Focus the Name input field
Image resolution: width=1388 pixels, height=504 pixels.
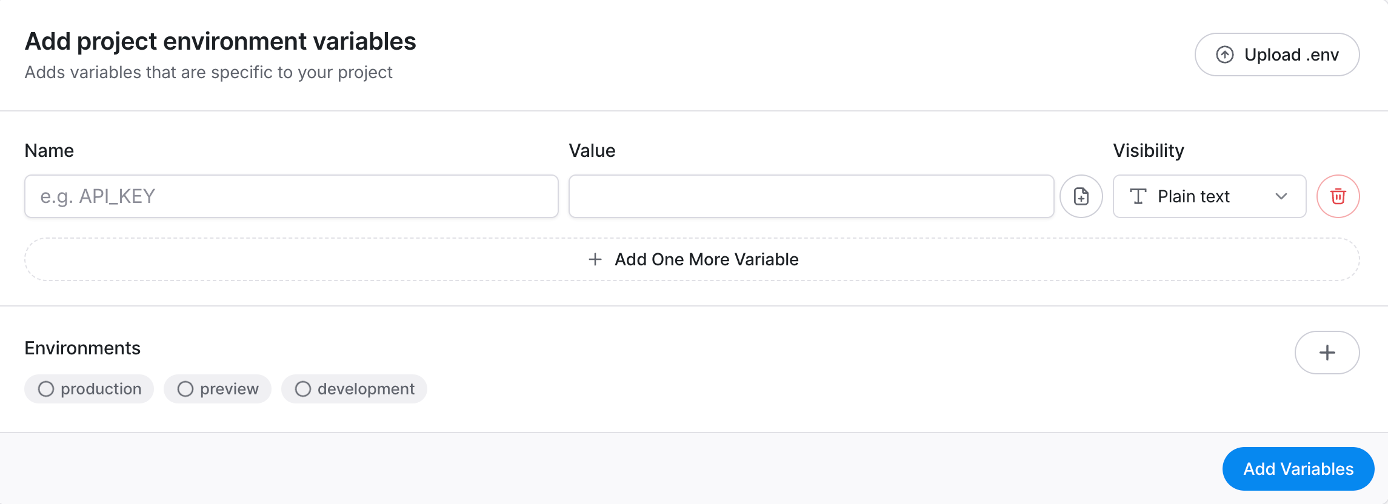pyautogui.click(x=291, y=196)
